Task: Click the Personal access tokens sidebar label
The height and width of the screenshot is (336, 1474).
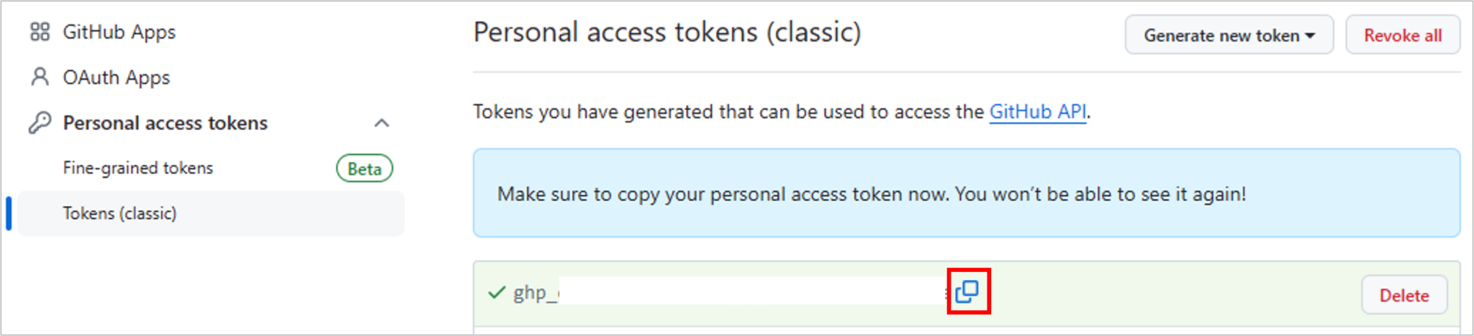Action: (x=165, y=123)
